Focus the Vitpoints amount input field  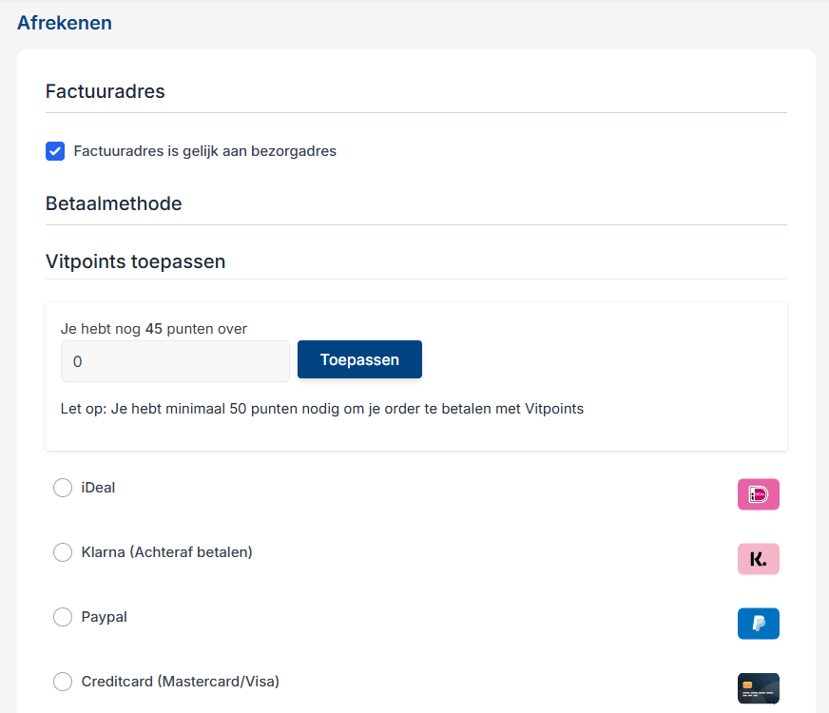[175, 361]
